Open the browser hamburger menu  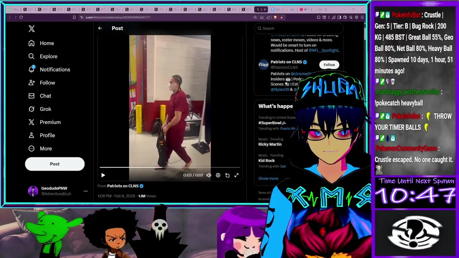click(363, 17)
